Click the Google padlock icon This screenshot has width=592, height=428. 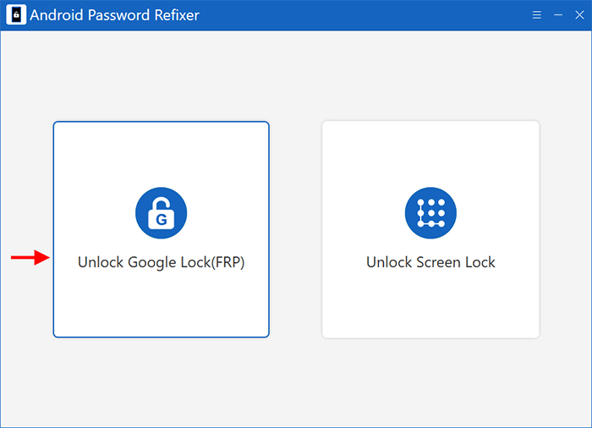[x=162, y=212]
